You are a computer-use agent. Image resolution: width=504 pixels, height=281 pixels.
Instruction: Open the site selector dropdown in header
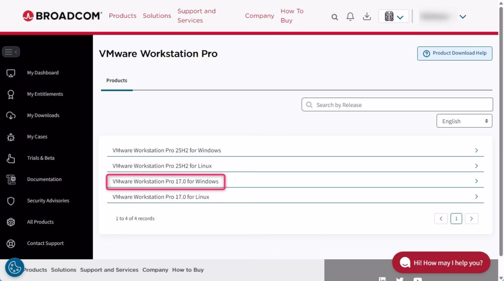tap(394, 17)
